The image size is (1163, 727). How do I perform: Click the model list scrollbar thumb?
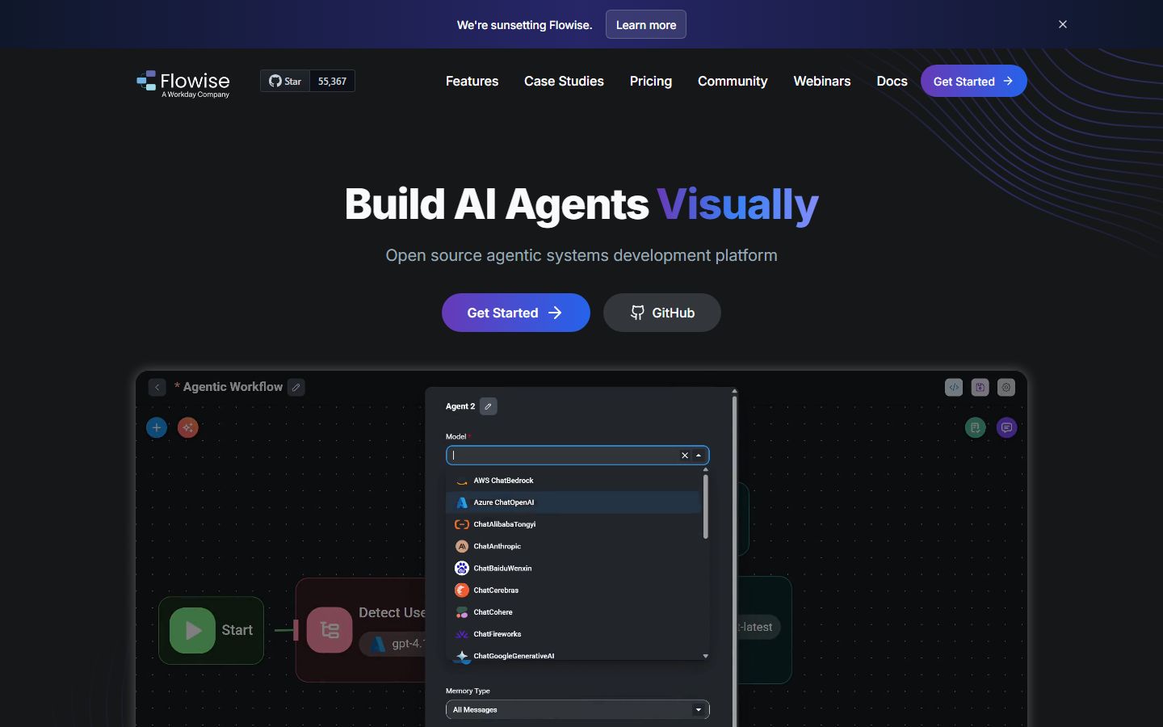pyautogui.click(x=706, y=506)
